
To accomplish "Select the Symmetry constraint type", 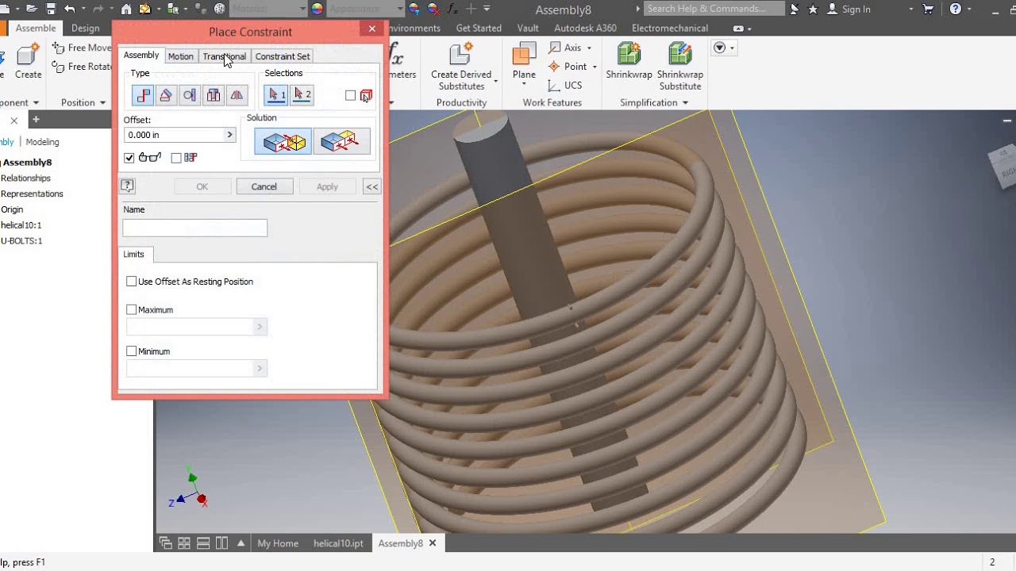I will 237,95.
